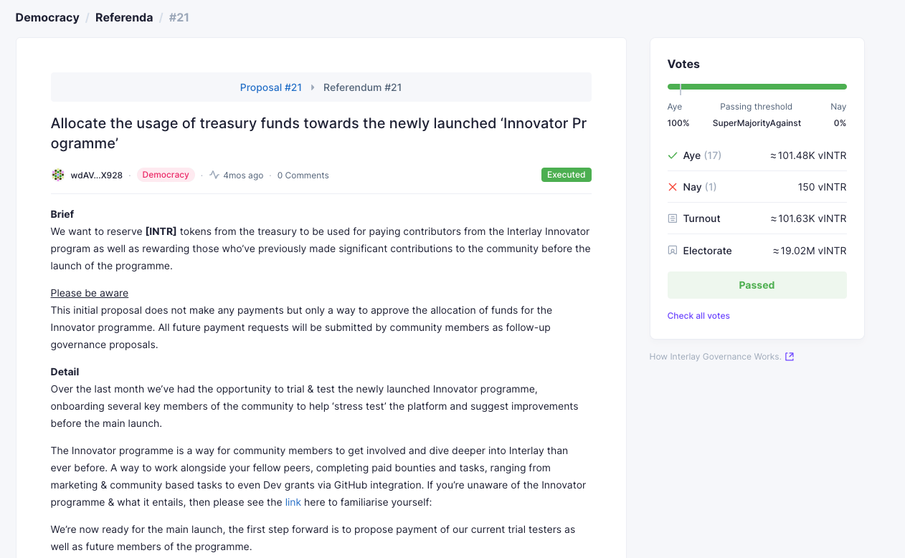Open 'link' hyperlink to Innovator programme

click(x=293, y=502)
